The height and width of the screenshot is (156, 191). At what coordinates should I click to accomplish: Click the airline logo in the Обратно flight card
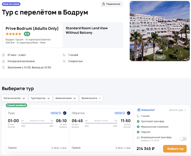click(x=129, y=113)
